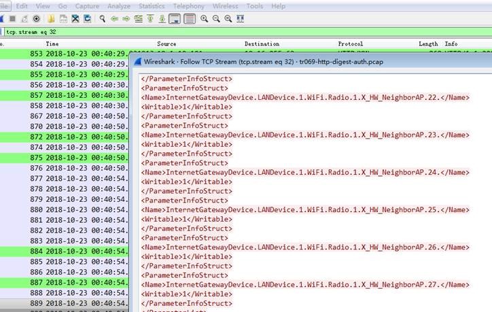Viewport: 492px width, 312px height.
Task: Sort by the Protocol column header
Action: click(350, 44)
